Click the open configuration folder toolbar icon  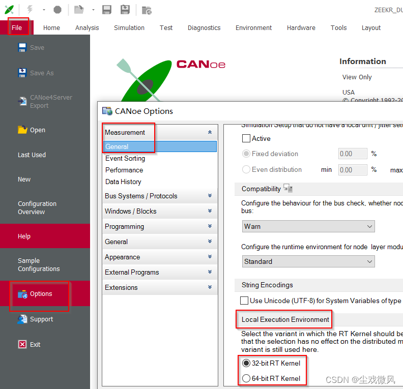(x=79, y=10)
